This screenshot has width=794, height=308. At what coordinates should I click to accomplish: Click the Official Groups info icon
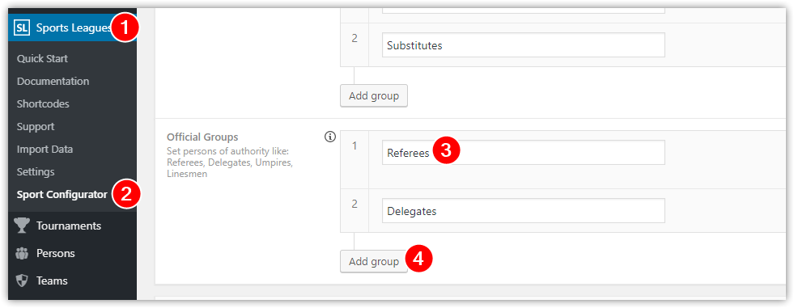point(330,137)
